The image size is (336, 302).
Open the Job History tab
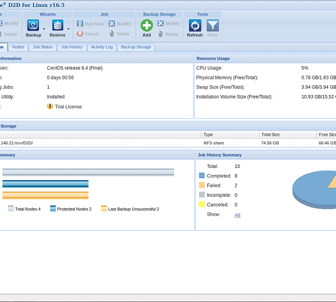point(72,47)
